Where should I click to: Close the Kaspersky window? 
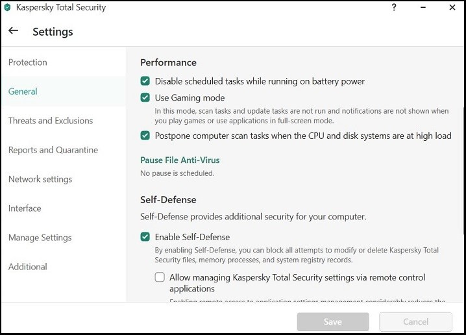[x=452, y=8]
